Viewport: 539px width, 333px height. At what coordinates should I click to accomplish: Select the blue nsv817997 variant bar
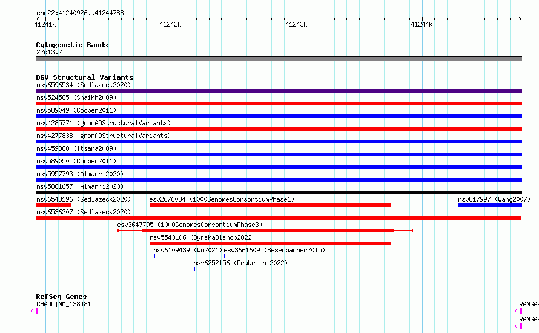pos(490,205)
